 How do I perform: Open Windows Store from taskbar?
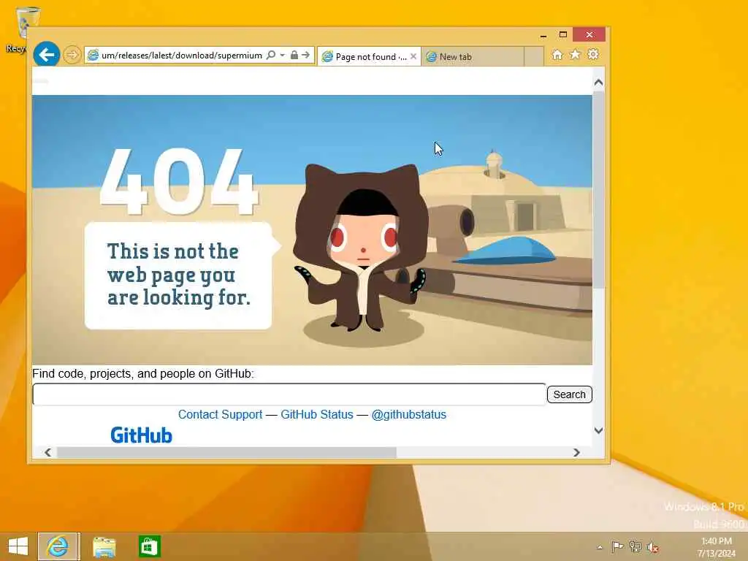[149, 546]
